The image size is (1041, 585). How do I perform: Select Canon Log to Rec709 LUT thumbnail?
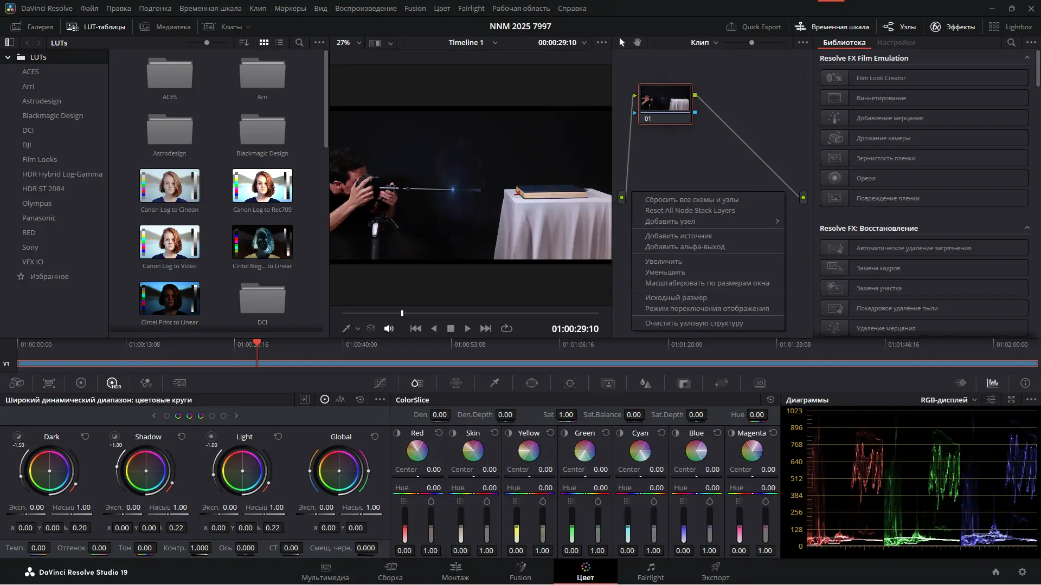262,186
